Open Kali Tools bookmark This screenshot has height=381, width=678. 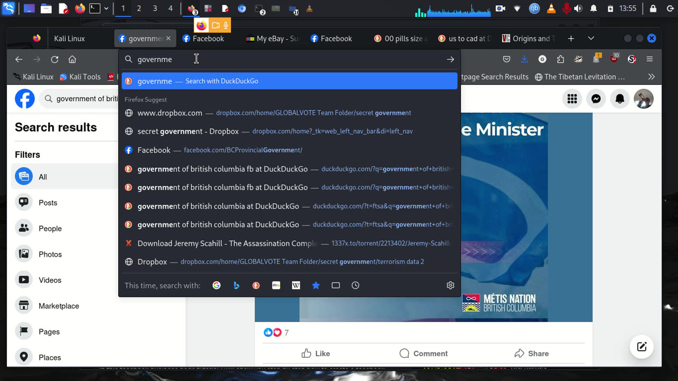pyautogui.click(x=80, y=77)
